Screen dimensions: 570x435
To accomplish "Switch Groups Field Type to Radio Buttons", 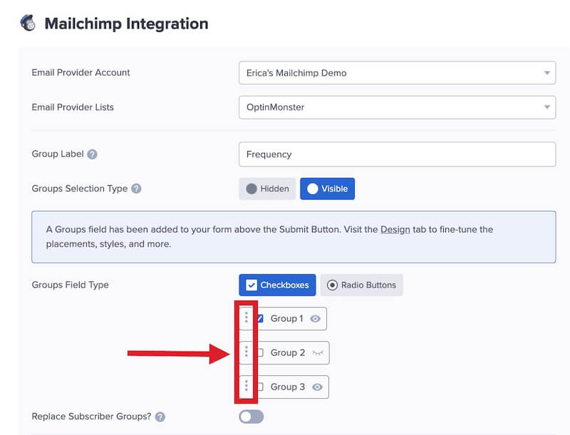I will [x=361, y=285].
